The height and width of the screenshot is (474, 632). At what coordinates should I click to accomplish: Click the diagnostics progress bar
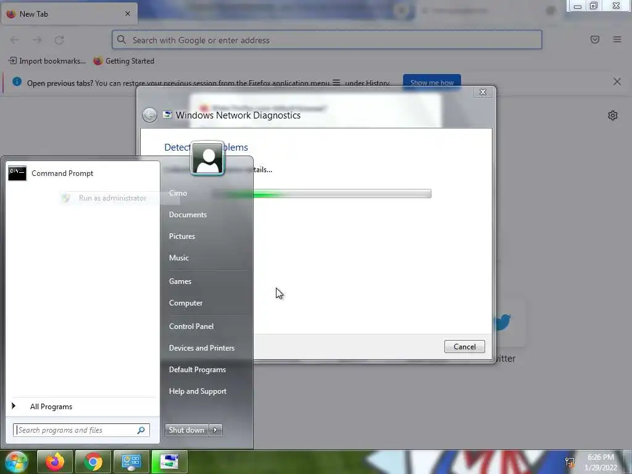point(322,194)
